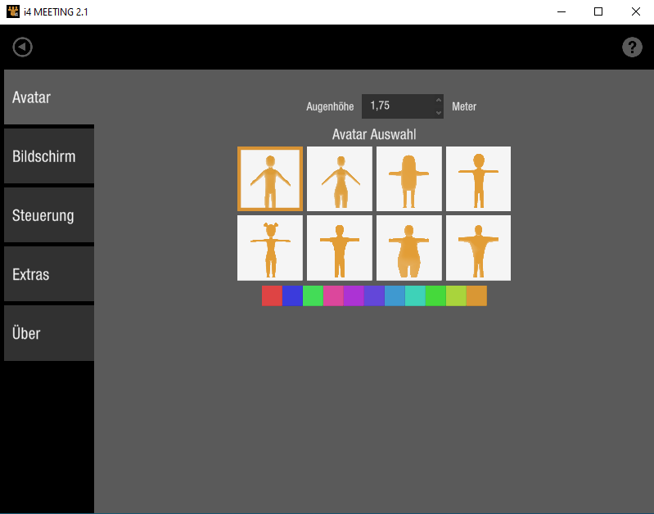
Task: Apply the turquoise color swatch
Action: [x=415, y=295]
